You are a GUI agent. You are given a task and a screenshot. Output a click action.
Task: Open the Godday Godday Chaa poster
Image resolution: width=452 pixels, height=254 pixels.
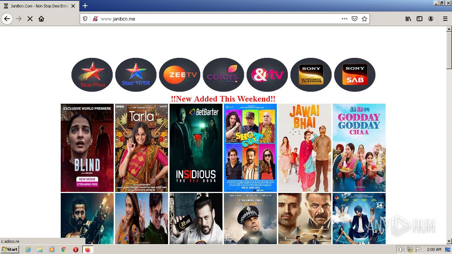359,148
